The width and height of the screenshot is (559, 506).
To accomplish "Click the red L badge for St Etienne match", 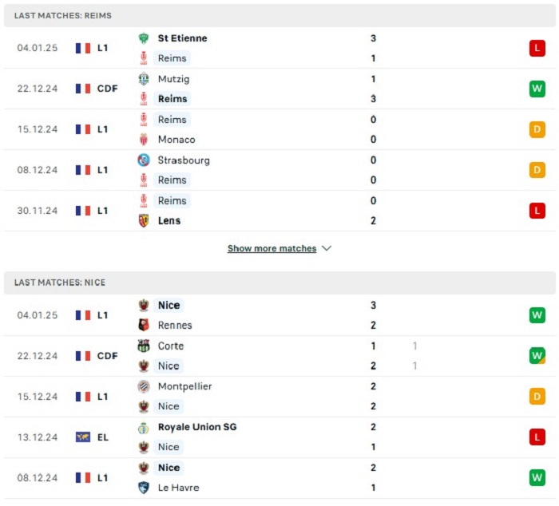I will [x=537, y=48].
